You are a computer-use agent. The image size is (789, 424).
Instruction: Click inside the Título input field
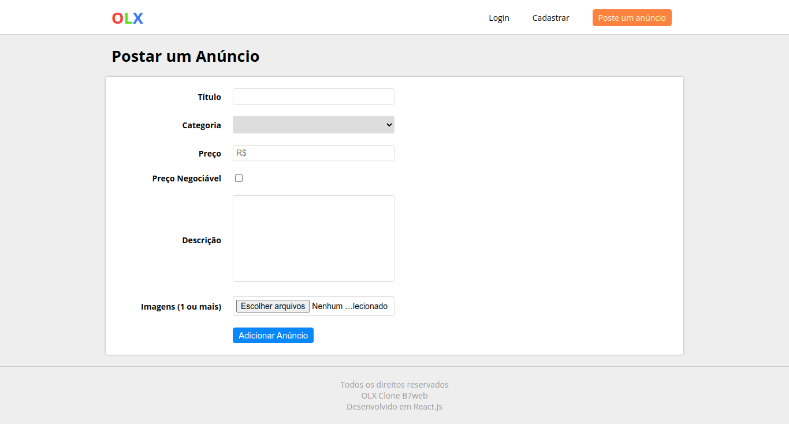pyautogui.click(x=313, y=96)
